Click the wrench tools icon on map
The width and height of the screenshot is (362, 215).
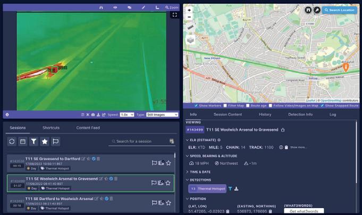317,10
